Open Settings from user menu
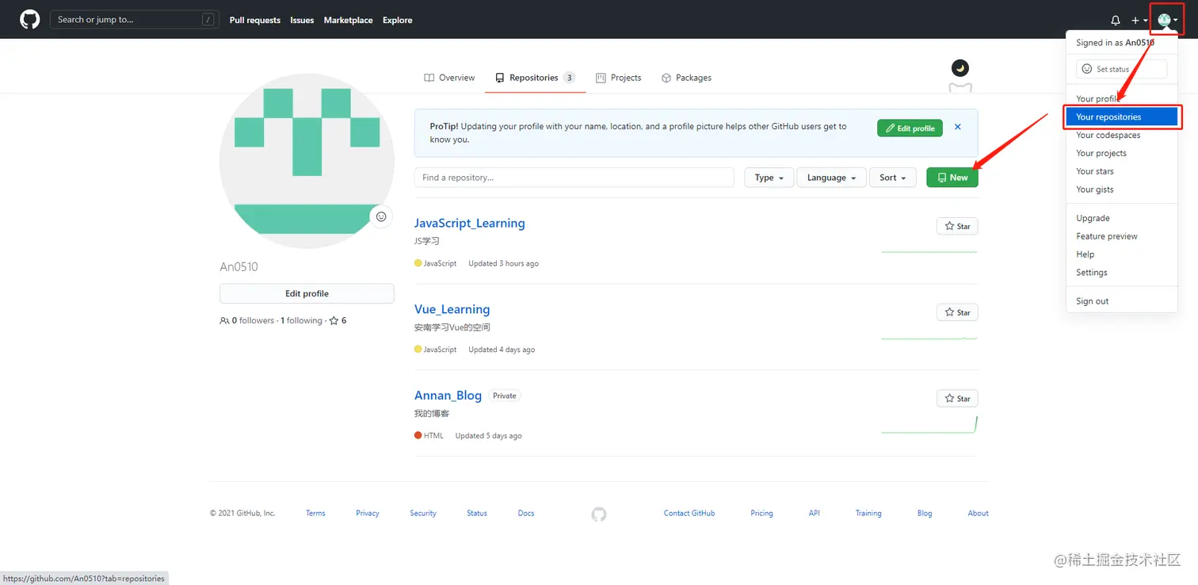1198x585 pixels. 1121,273
